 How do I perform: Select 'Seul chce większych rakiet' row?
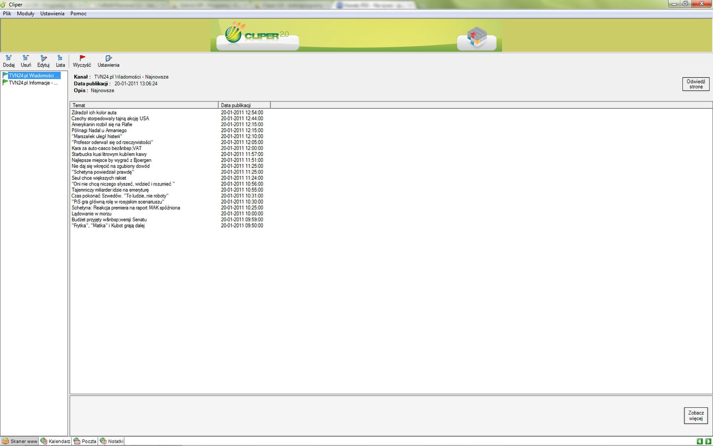pyautogui.click(x=99, y=178)
